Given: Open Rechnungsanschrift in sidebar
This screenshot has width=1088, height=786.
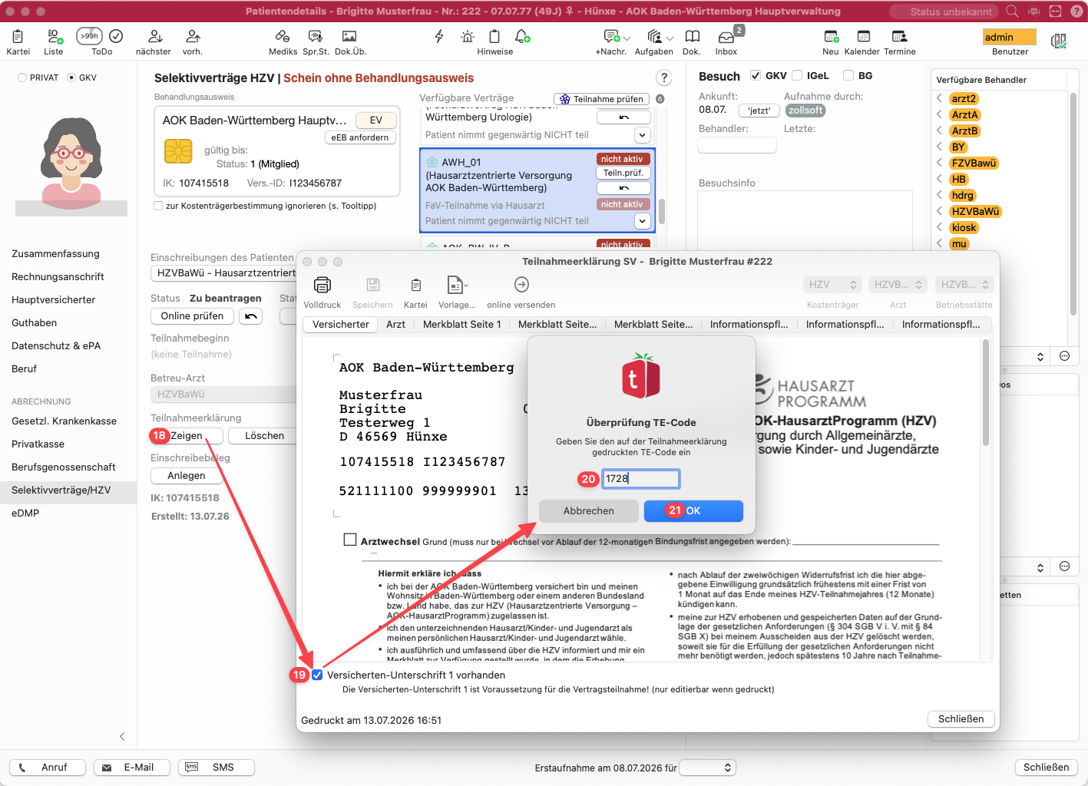Looking at the screenshot, I should [58, 277].
